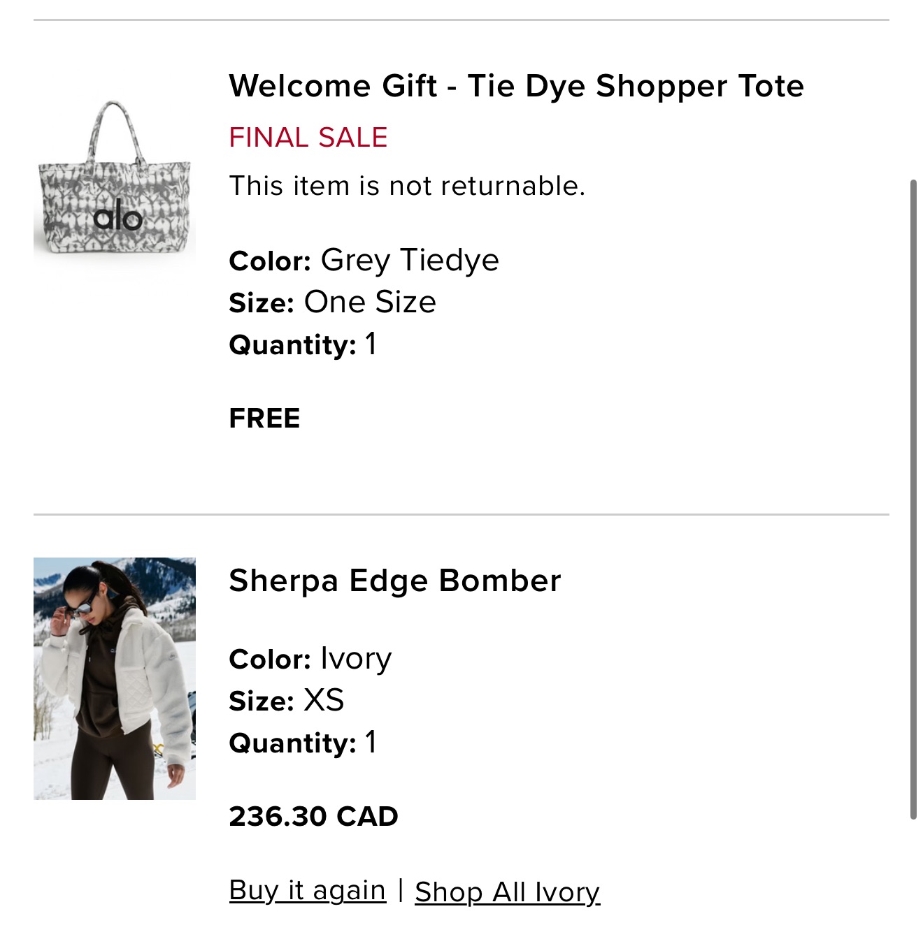
Task: Click the Grey Tiedye color value
Action: coord(408,259)
